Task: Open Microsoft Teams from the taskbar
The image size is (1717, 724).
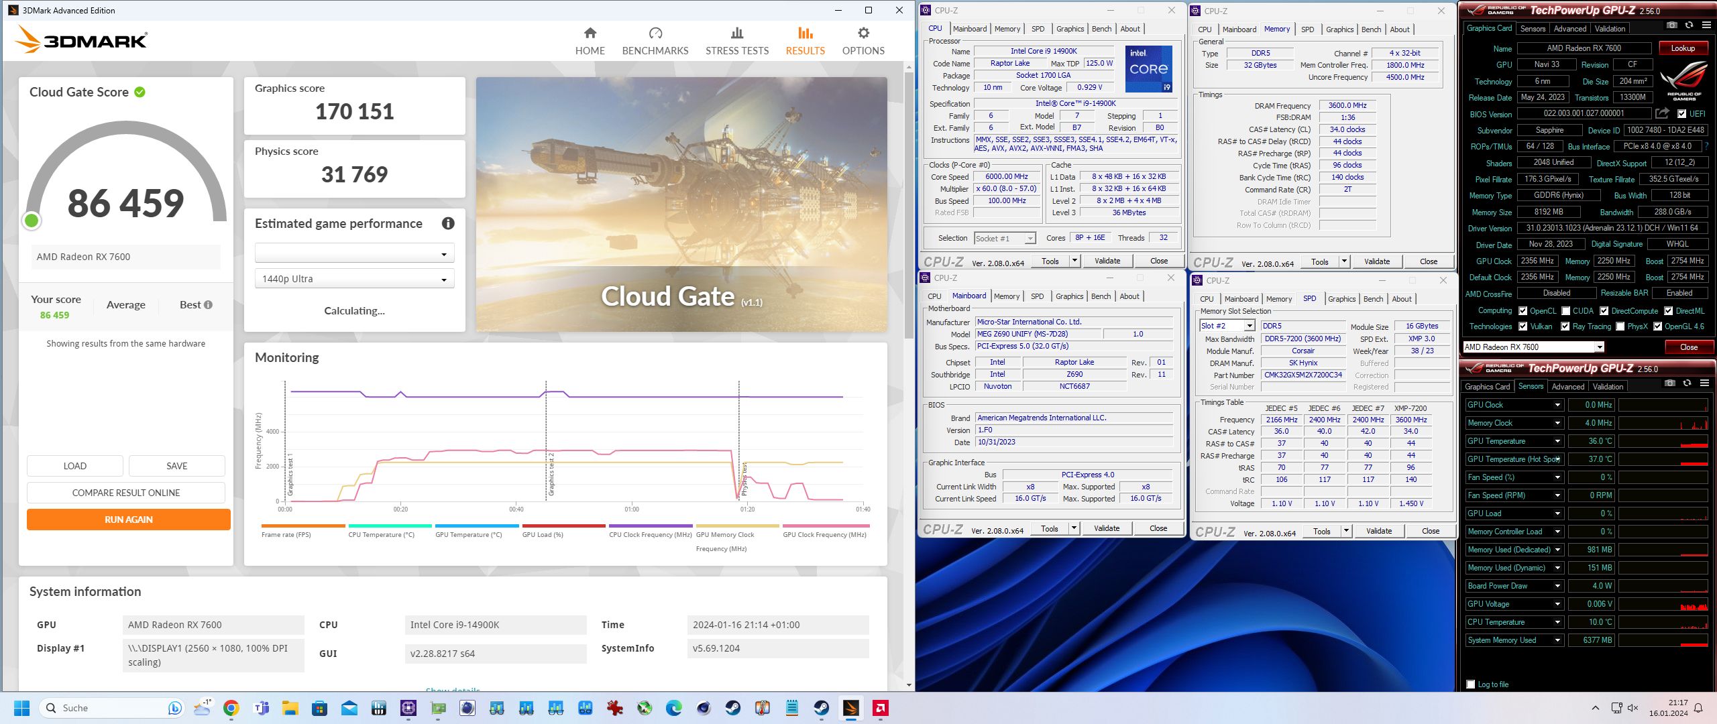Action: (x=261, y=708)
